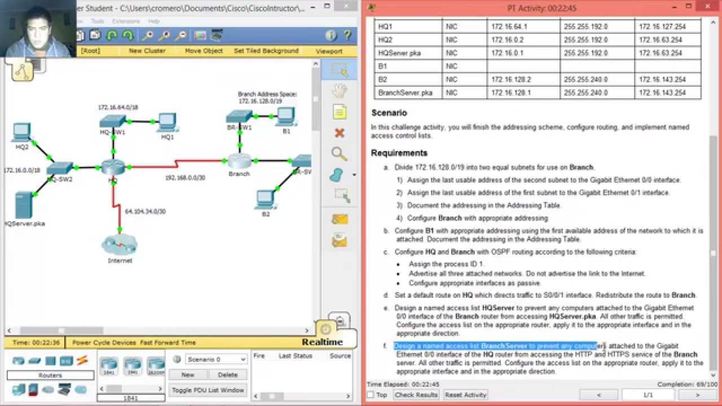Click the Zoom In magnifier icon

pyautogui.click(x=147, y=36)
